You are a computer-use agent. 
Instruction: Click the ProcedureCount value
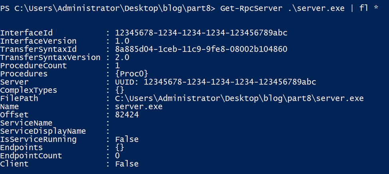[117, 66]
